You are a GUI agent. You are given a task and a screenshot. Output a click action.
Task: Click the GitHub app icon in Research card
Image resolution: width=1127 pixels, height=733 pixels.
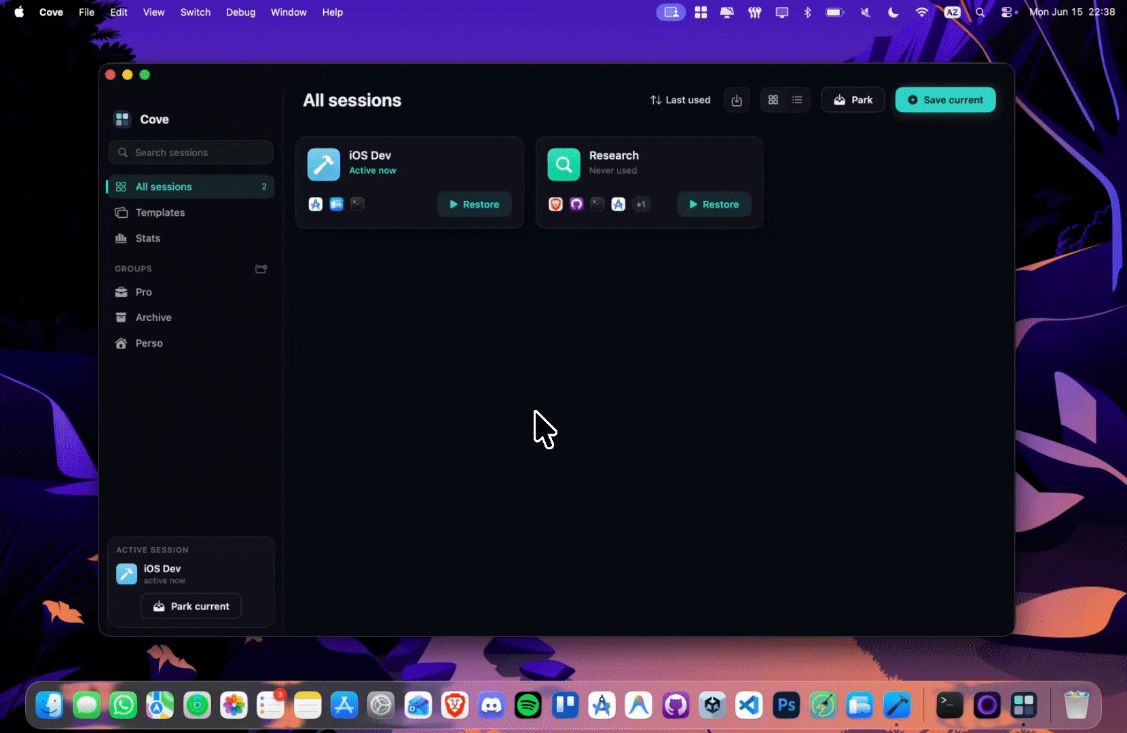point(576,204)
